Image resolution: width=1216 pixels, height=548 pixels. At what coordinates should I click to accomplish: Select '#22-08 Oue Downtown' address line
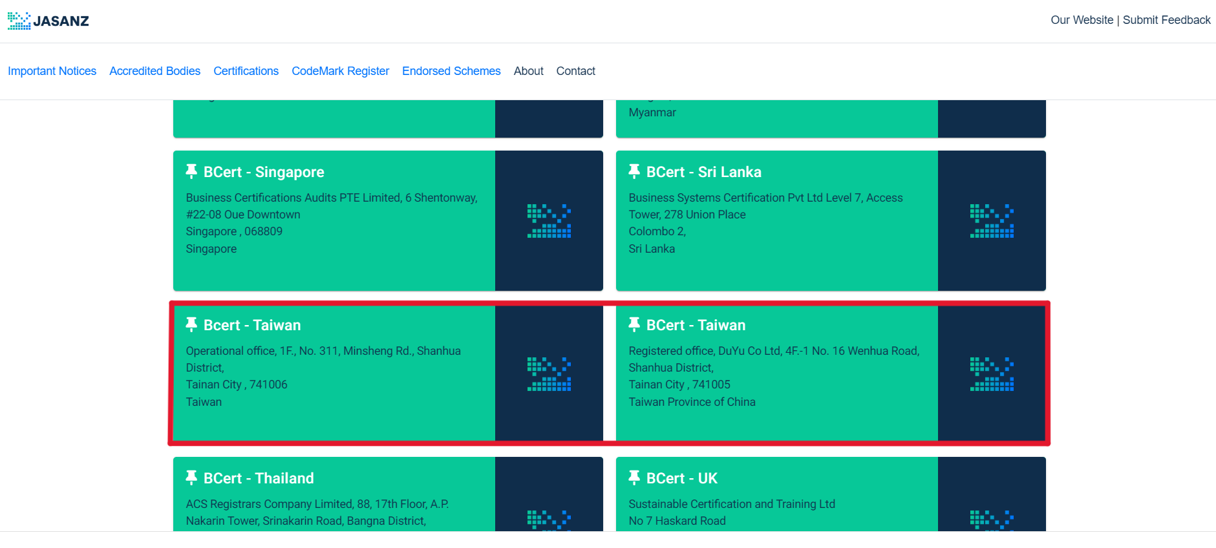[243, 215]
